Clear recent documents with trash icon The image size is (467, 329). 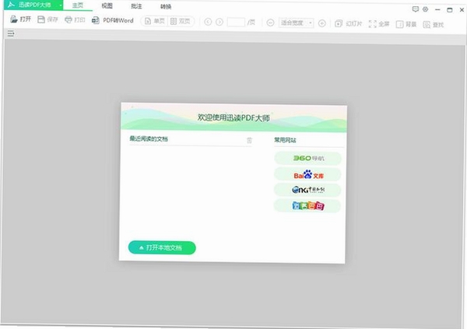(x=249, y=140)
